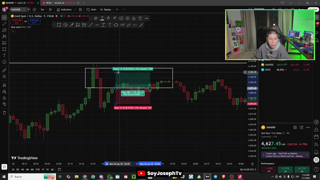Screen dimensions: 320x180
Task: Open the Fibonacci tools in left sidebar
Action: click(x=4, y=30)
